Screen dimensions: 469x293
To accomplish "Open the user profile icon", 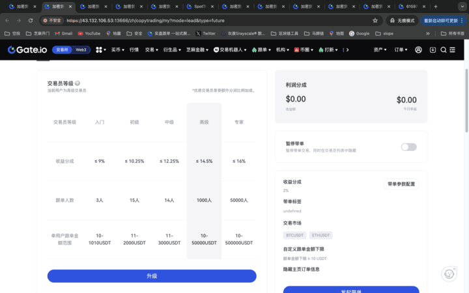I will (418, 49).
